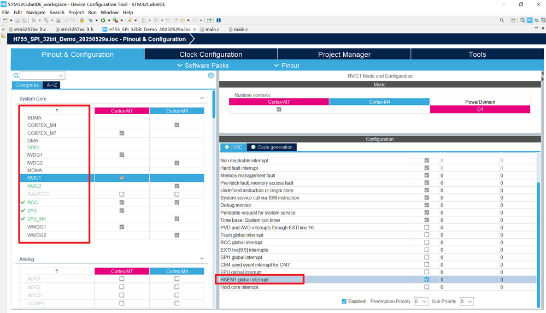The width and height of the screenshot is (546, 313).
Task: Click the Build hammer toolbar icon
Action: [46, 20]
